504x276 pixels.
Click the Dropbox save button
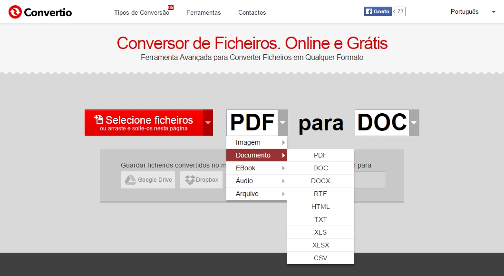201,180
